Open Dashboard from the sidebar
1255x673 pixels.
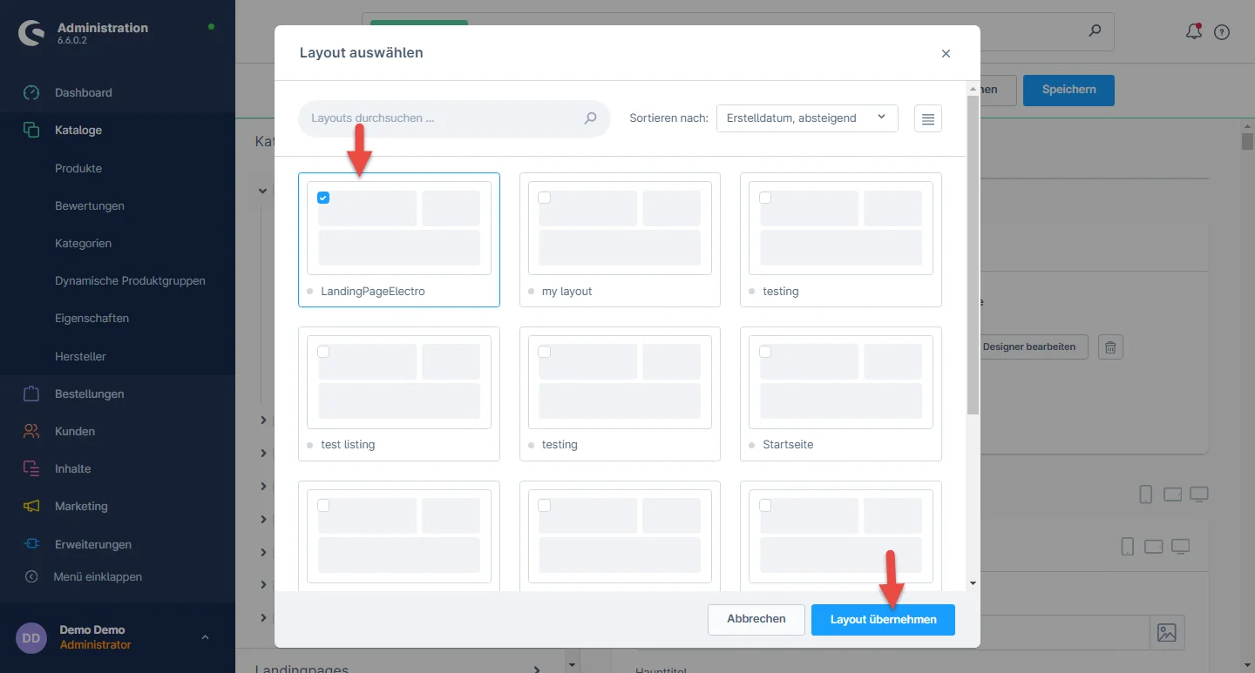click(83, 92)
